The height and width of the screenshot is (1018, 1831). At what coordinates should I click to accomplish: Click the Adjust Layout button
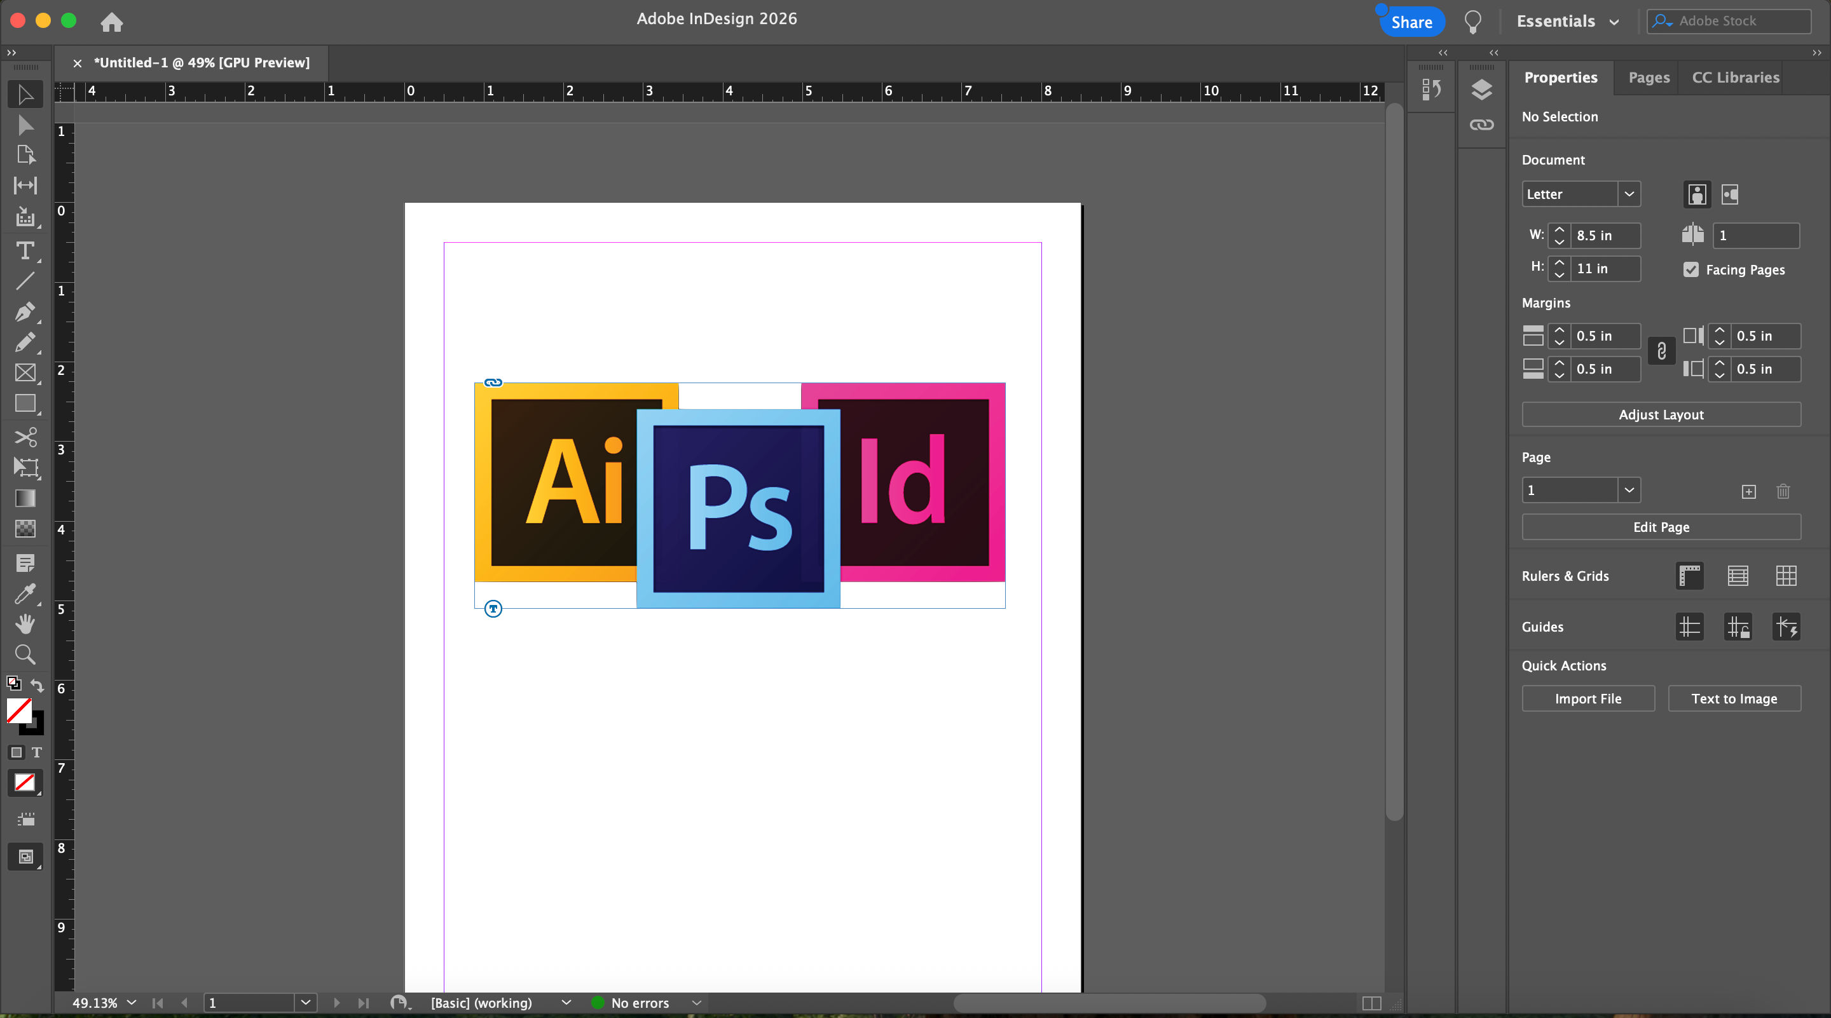pyautogui.click(x=1661, y=414)
